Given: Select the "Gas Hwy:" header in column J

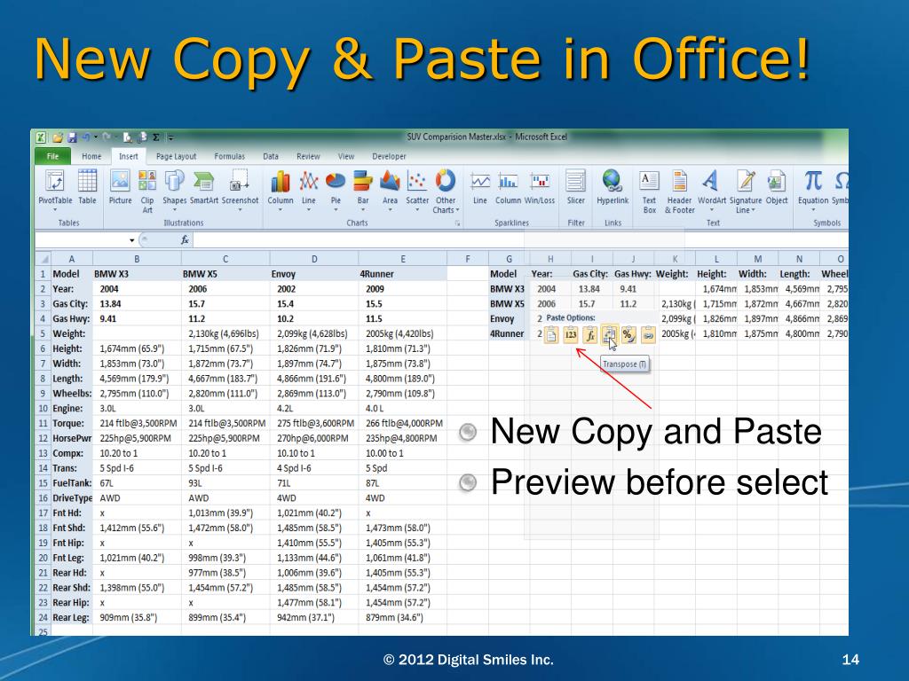Looking at the screenshot, I should pyautogui.click(x=633, y=274).
